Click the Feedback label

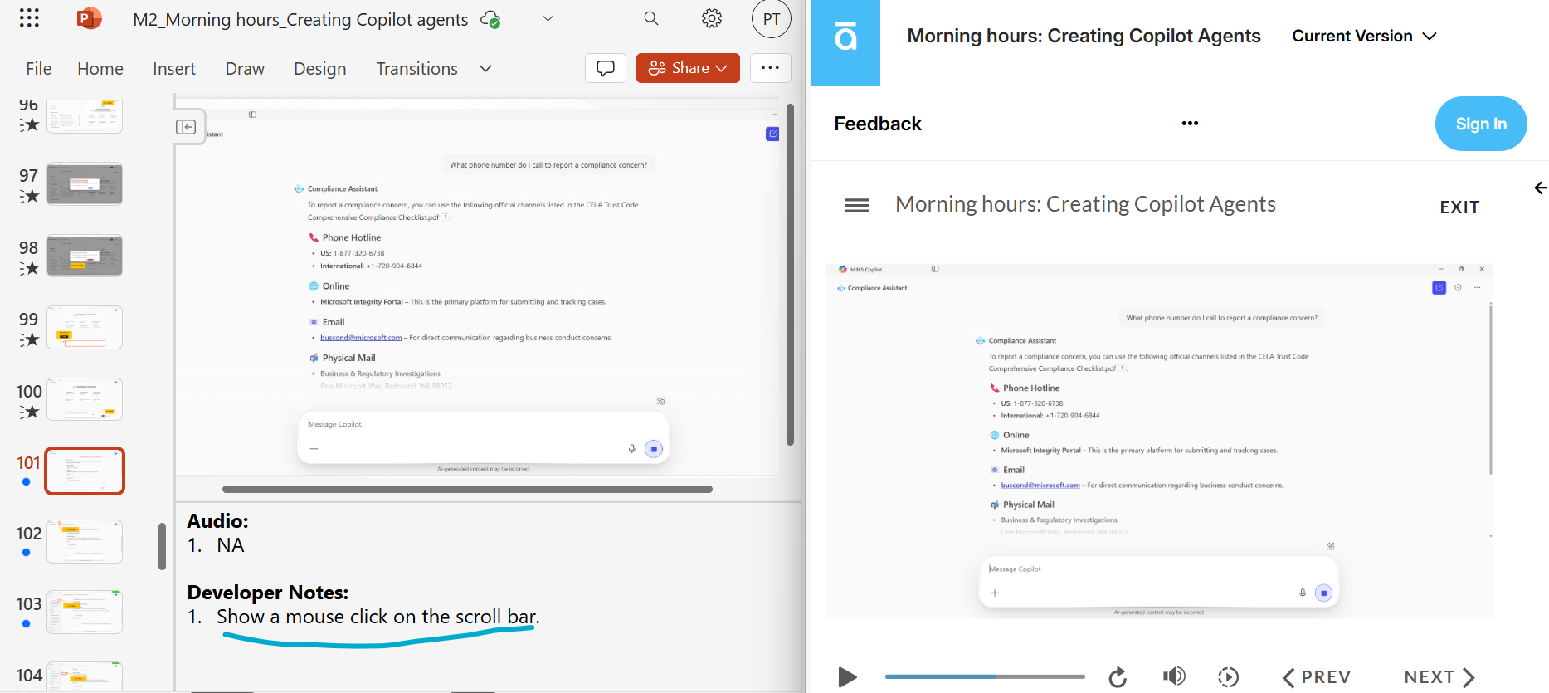[878, 124]
